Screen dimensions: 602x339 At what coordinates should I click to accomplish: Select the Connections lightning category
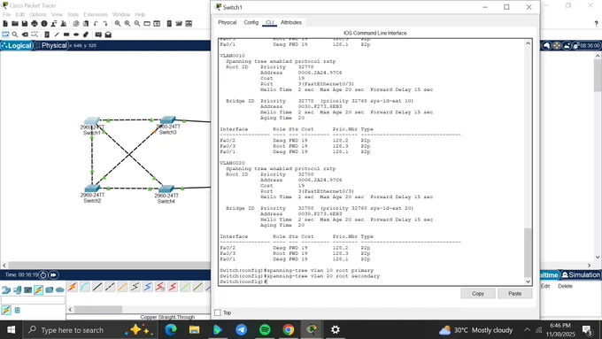[38, 289]
